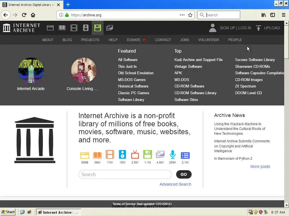This screenshot has height=216, width=289.
Task: Select the PEOPLE menu item
Action: 235,40
